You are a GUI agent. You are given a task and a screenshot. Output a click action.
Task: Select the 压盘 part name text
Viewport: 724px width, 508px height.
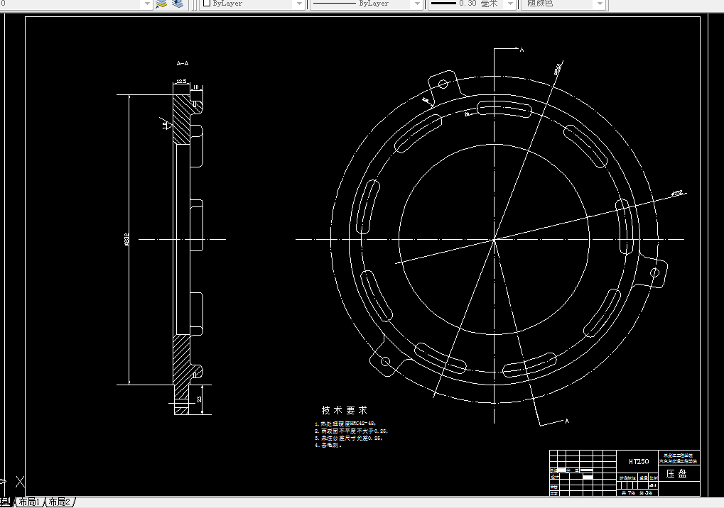pyautogui.click(x=676, y=474)
